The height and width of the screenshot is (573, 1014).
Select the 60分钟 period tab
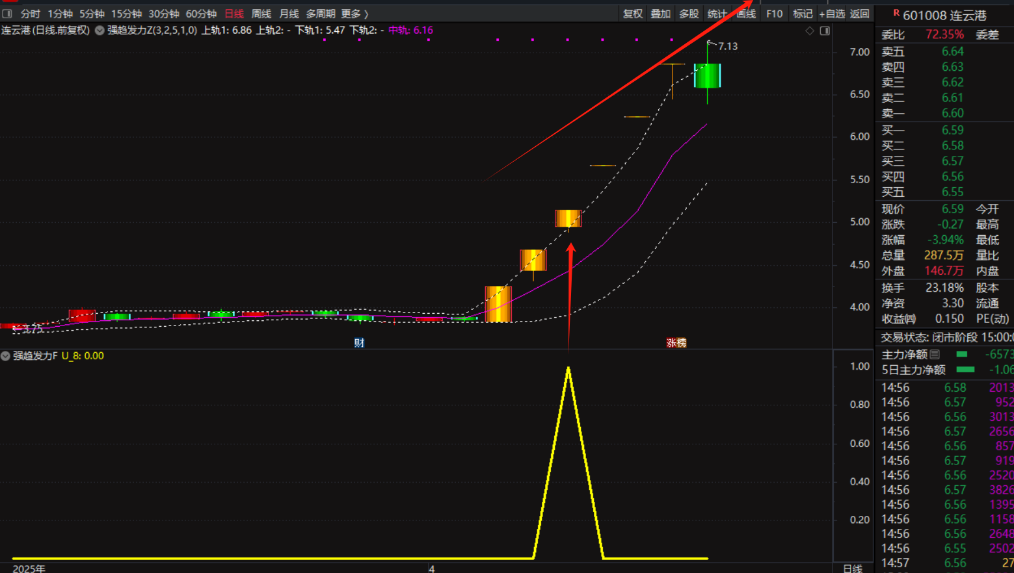point(201,14)
